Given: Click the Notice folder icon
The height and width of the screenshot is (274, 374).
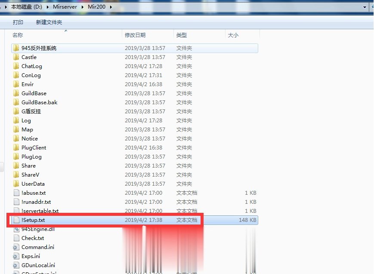Looking at the screenshot, I should (16, 139).
